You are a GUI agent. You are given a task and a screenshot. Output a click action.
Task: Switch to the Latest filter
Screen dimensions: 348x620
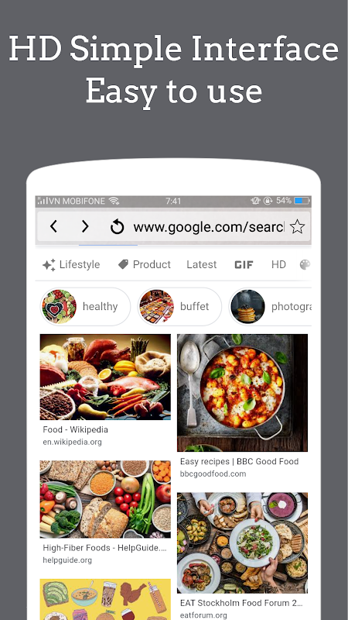point(202,264)
